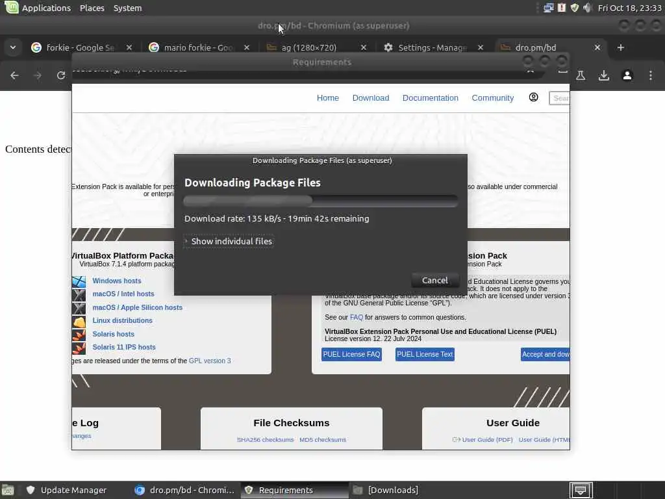
Task: Click the volume speaker tray icon
Action: pyautogui.click(x=587, y=8)
